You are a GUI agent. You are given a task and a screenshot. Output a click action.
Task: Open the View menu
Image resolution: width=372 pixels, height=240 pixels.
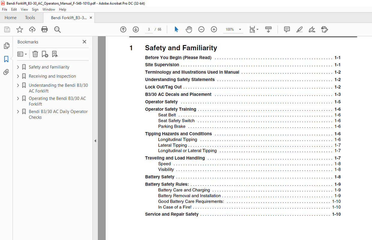24,9
